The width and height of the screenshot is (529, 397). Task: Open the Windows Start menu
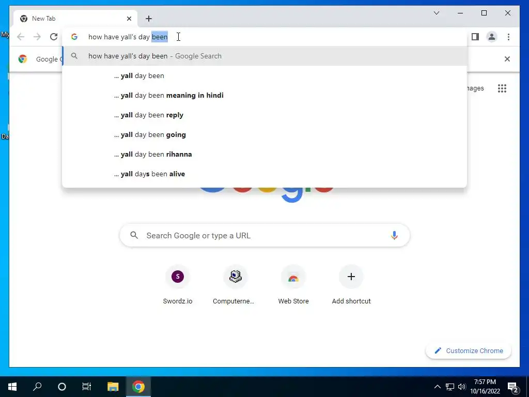(12, 387)
